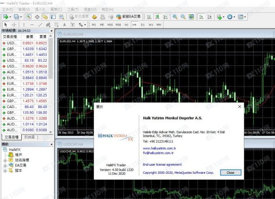Open the 圖表(C) menu
275x199 pixels.
pyautogui.click(x=56, y=9)
